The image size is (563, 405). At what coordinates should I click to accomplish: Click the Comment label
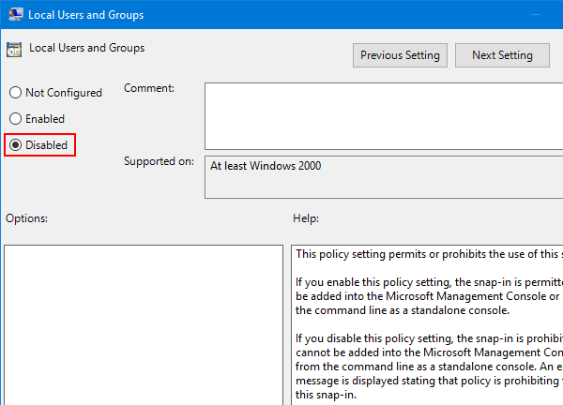(x=149, y=88)
